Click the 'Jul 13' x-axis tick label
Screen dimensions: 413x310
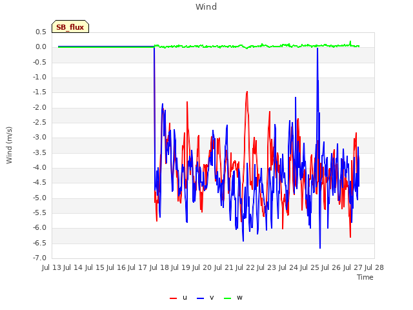[52, 267]
